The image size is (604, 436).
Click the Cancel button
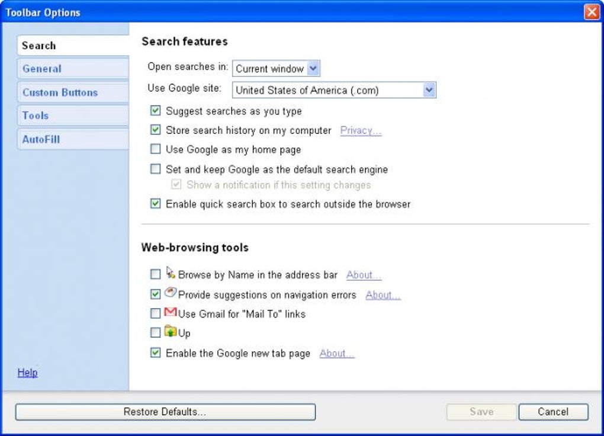(x=553, y=412)
